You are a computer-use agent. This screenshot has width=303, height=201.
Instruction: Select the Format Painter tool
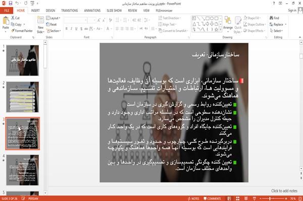pyautogui.click(x=22, y=31)
